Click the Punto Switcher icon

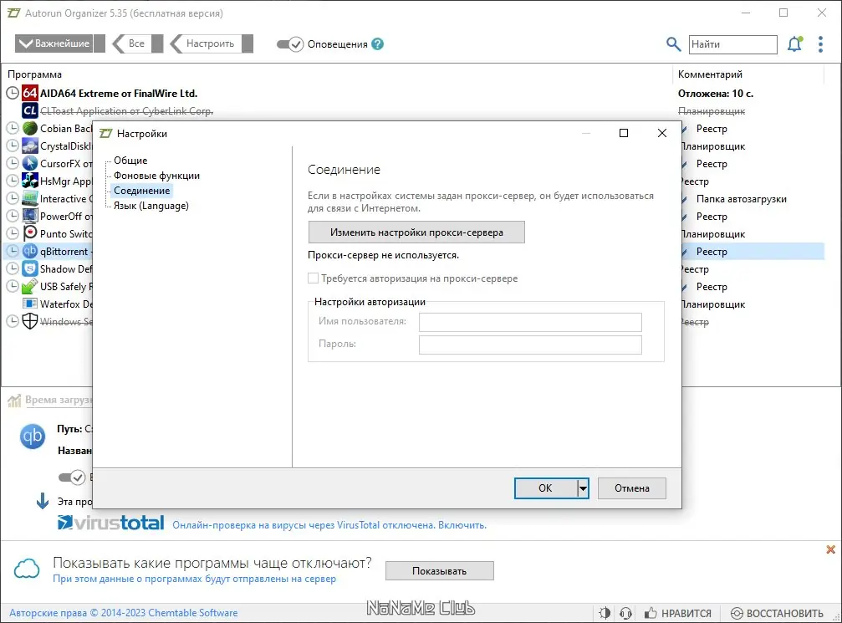(x=29, y=233)
